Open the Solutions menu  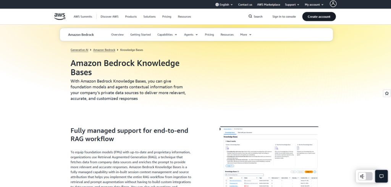149,17
